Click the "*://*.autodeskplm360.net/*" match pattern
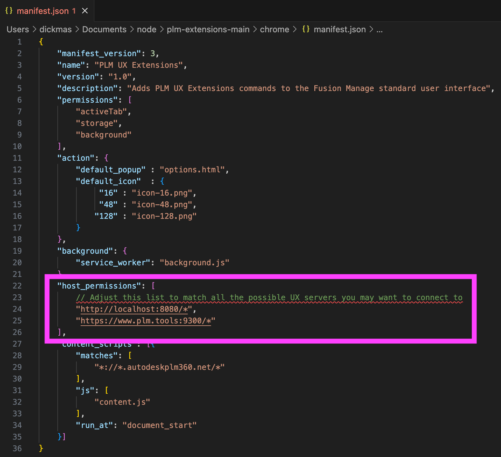501x457 pixels. point(159,367)
